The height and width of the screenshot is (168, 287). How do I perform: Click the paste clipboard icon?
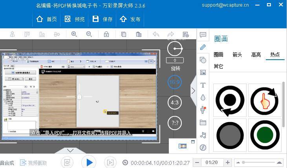point(139,34)
